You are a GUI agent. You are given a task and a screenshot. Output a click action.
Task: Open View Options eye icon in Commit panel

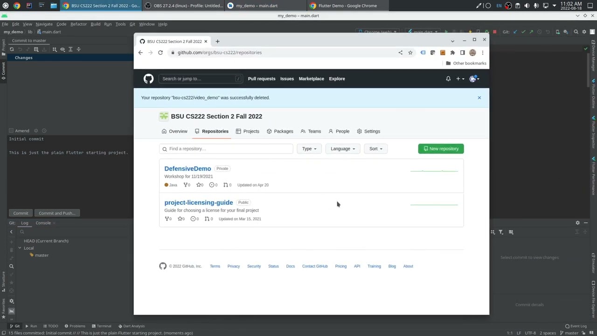62,49
